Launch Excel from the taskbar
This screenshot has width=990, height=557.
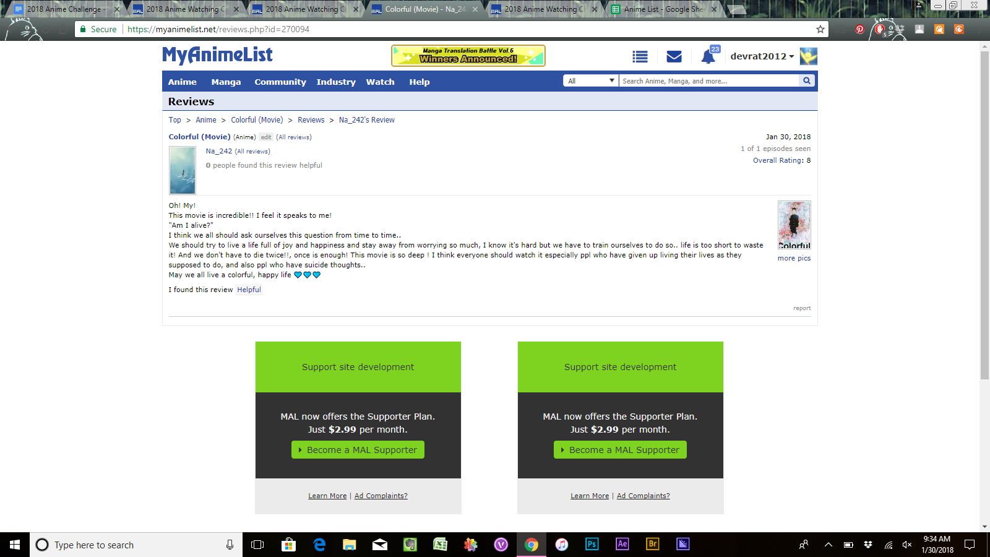coord(441,545)
